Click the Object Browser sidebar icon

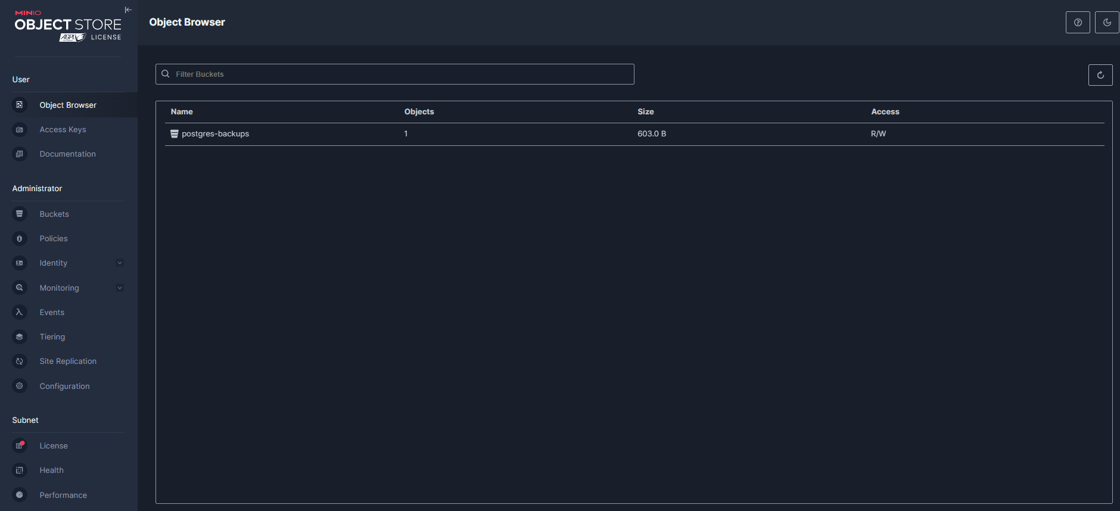coord(20,105)
